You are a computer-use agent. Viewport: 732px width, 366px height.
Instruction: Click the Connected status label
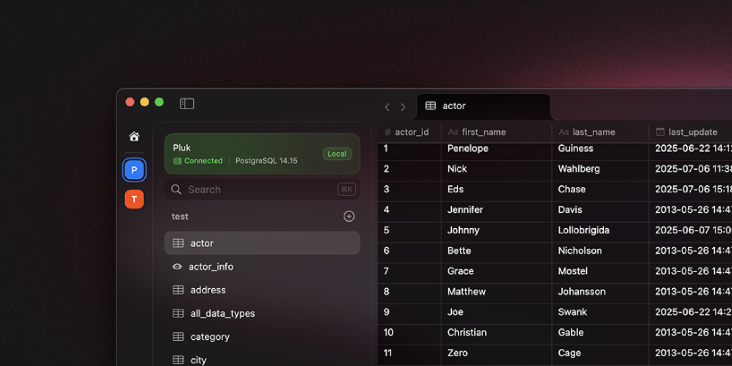198,161
